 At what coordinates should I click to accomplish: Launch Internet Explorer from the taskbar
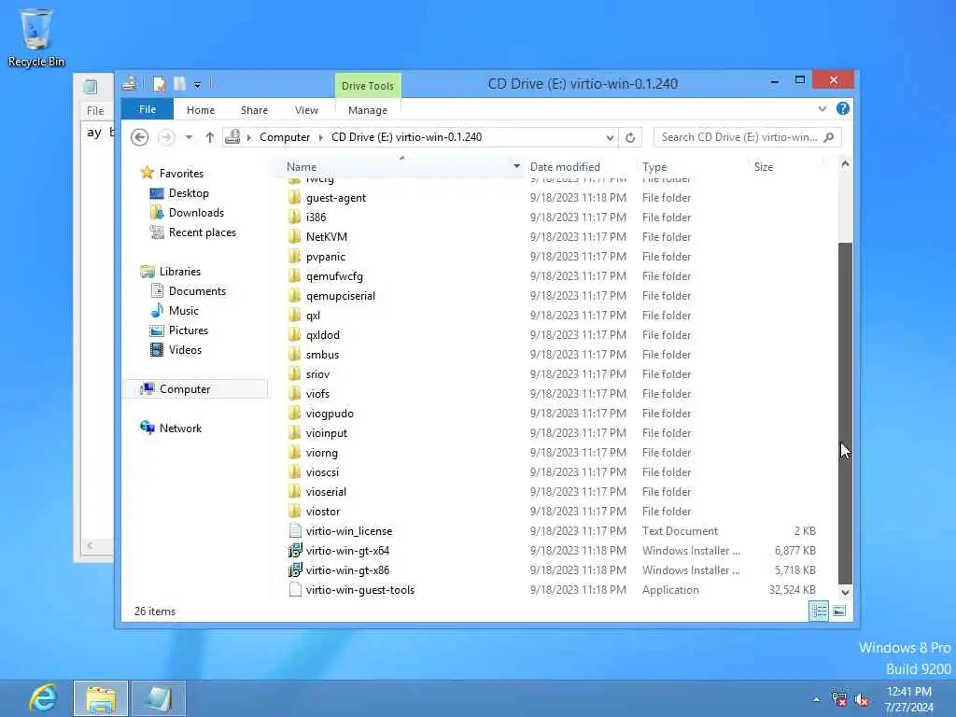43,698
